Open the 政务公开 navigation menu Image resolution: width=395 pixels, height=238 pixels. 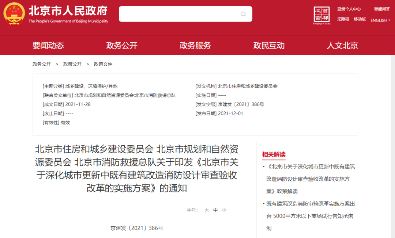coord(122,46)
